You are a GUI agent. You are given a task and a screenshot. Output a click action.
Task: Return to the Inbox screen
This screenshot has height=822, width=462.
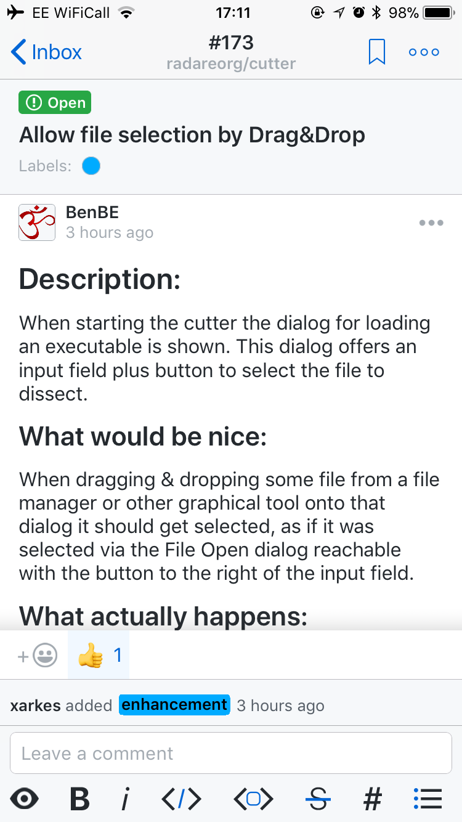pos(45,52)
